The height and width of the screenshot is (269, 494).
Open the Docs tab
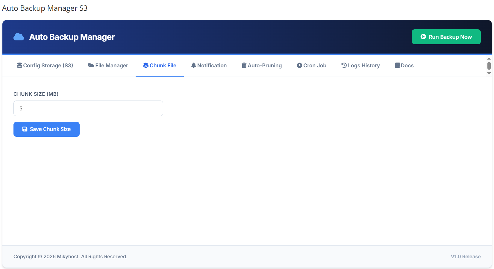(404, 65)
